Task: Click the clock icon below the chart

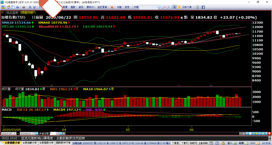Action: coord(250,133)
